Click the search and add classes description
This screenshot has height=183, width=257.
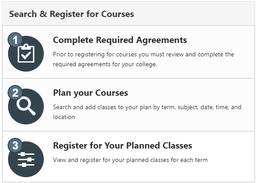147,112
